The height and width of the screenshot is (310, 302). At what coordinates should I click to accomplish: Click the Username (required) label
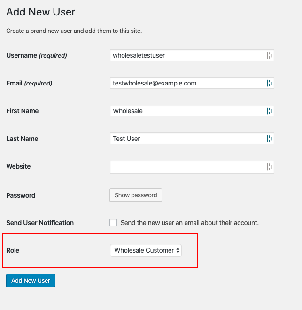pos(37,55)
